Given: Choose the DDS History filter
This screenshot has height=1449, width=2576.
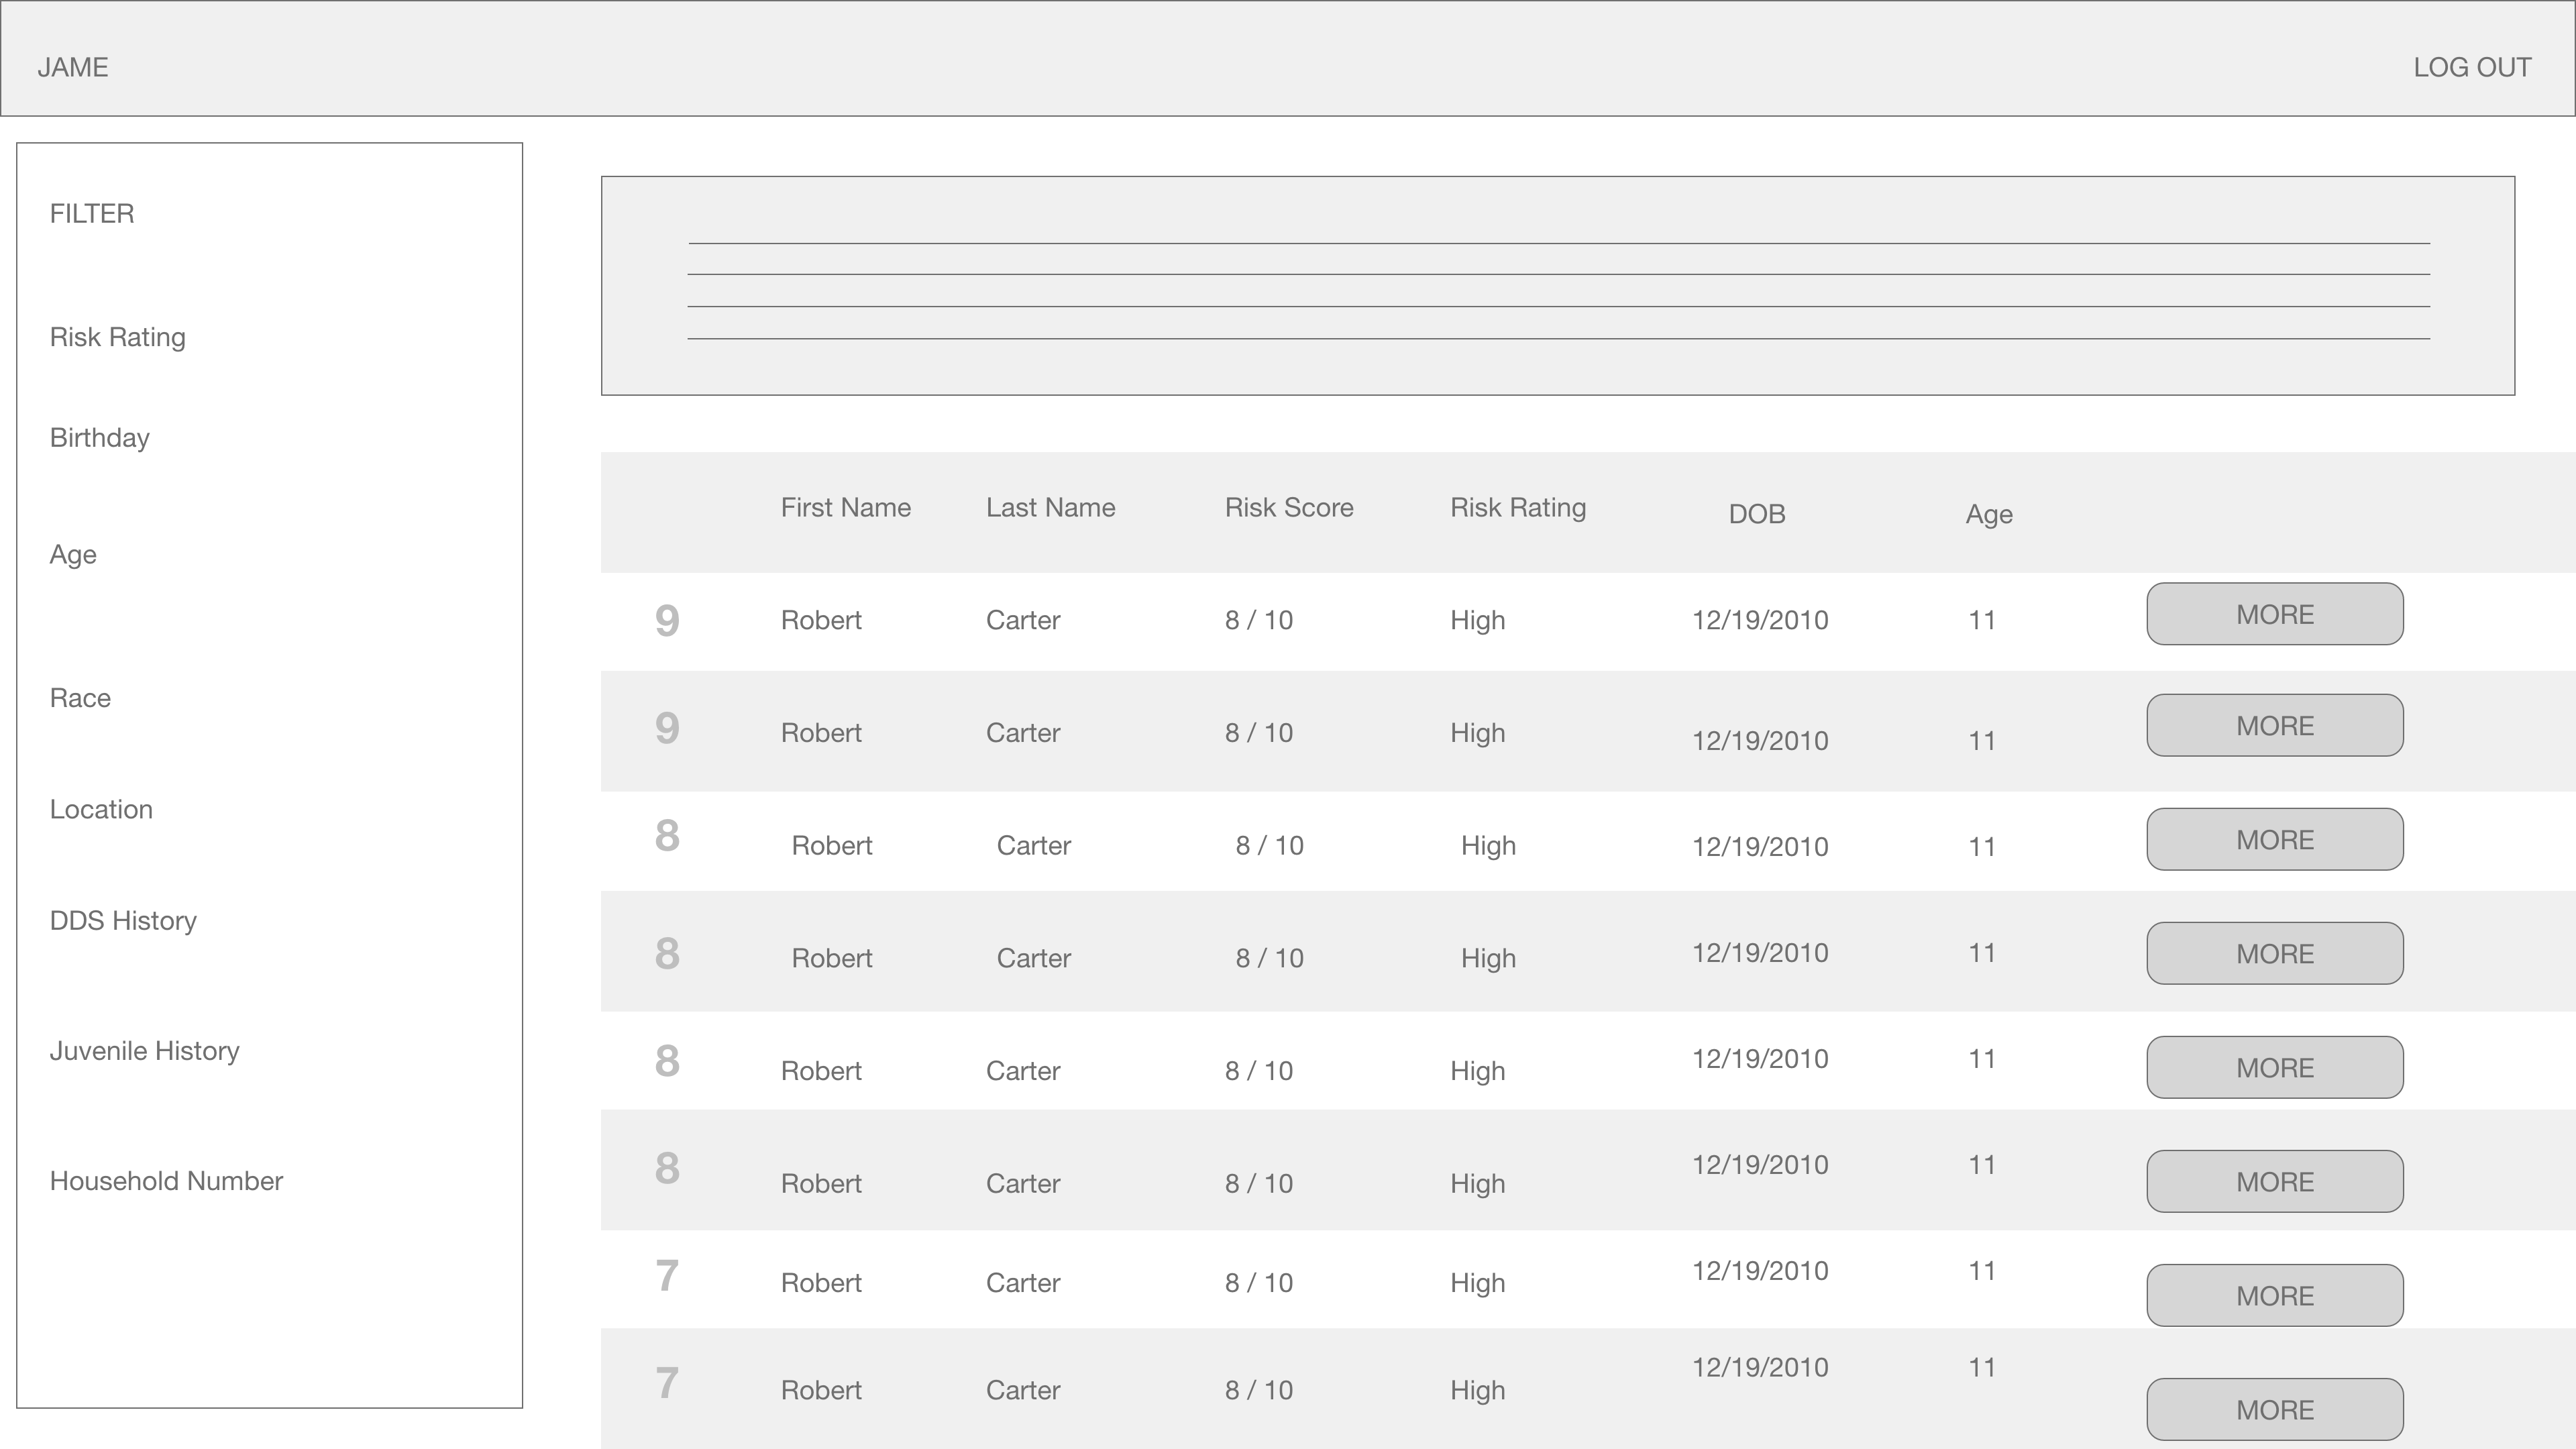Looking at the screenshot, I should pyautogui.click(x=123, y=921).
